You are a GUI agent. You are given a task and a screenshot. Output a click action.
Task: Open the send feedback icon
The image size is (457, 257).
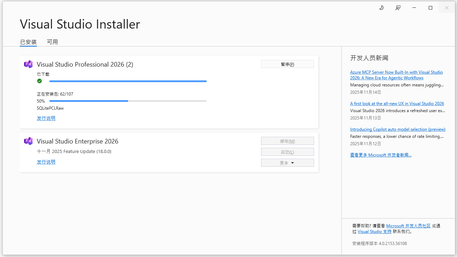click(x=398, y=8)
